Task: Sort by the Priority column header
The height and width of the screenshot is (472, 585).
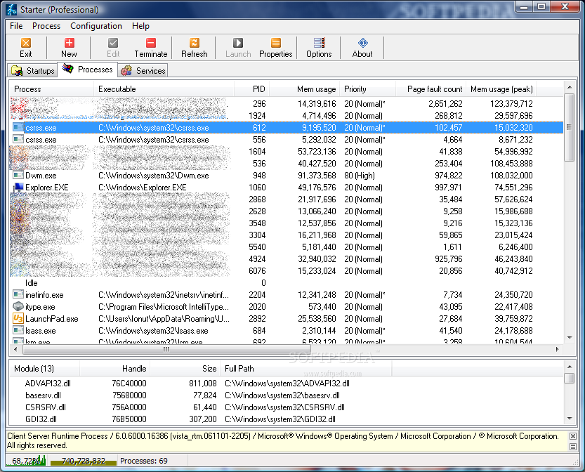Action: (x=367, y=89)
